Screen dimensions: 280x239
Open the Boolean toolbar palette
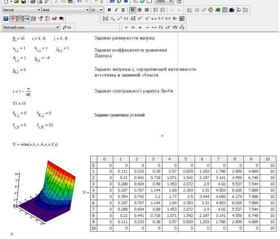click(x=41, y=19)
